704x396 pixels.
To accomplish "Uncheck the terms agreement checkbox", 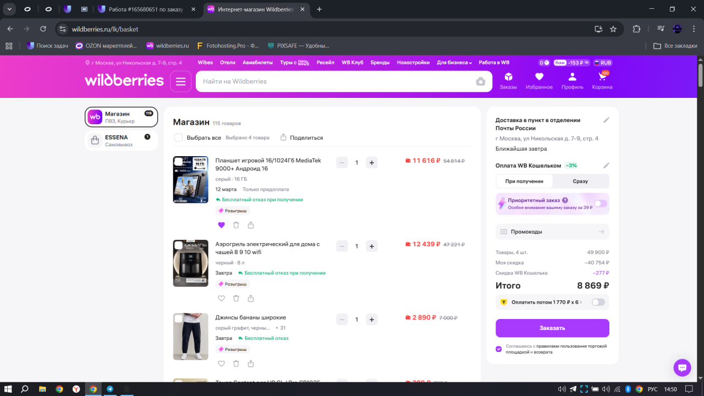I will (x=499, y=349).
